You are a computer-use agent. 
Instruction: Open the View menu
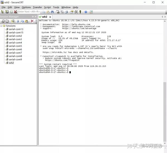click(x=17, y=7)
